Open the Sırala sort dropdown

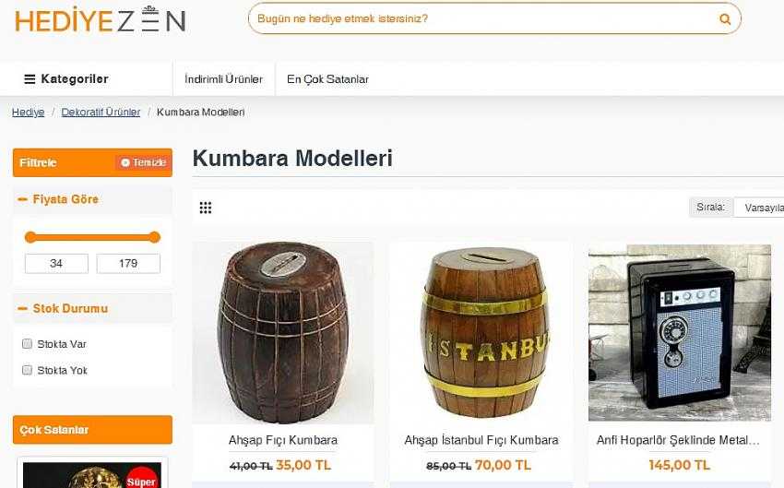click(758, 208)
